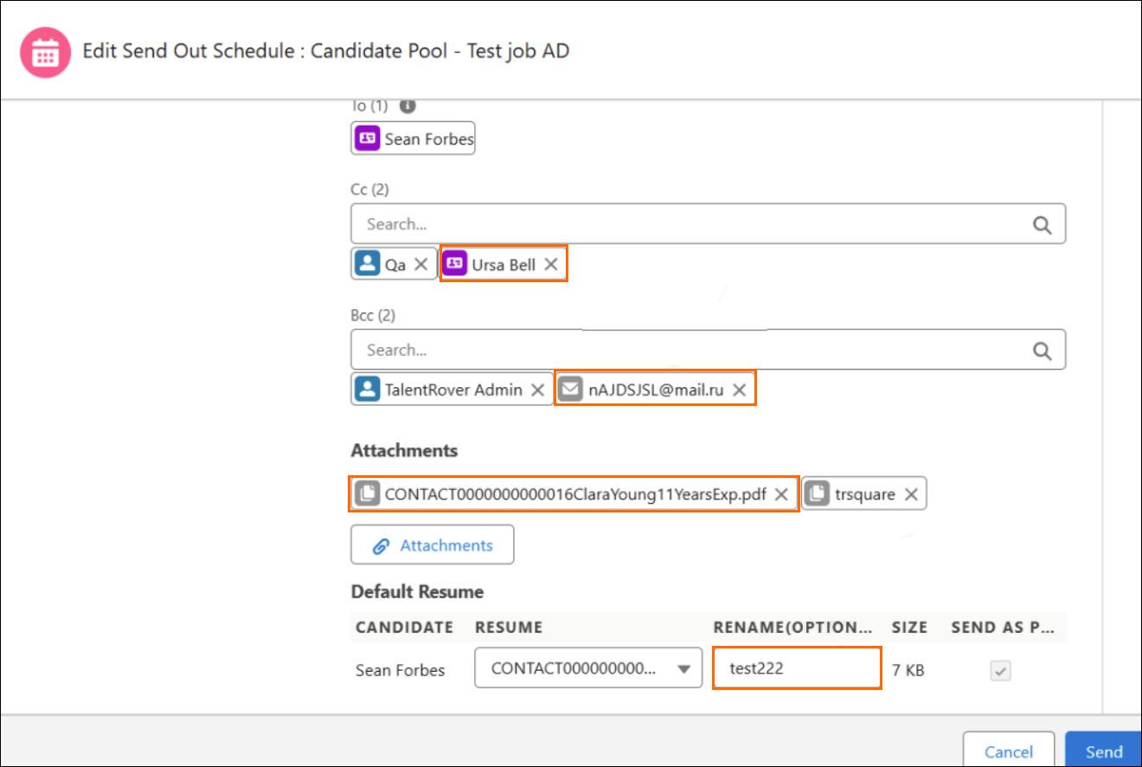
Task: Click the Rename field containing test222
Action: point(797,668)
